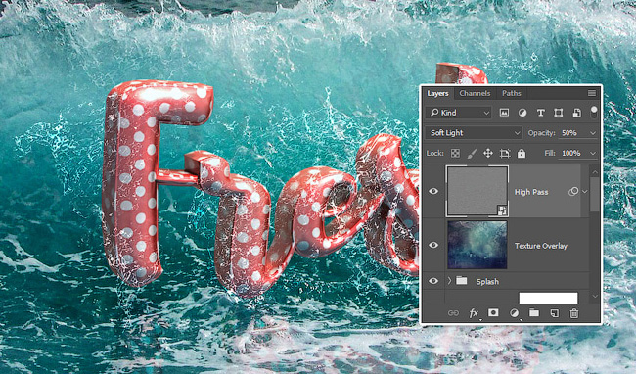Hide the High Pass layer
This screenshot has height=374, width=636.
[x=433, y=191]
